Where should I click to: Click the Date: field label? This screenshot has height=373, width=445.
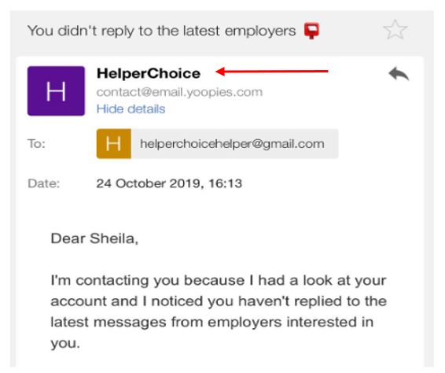click(44, 183)
